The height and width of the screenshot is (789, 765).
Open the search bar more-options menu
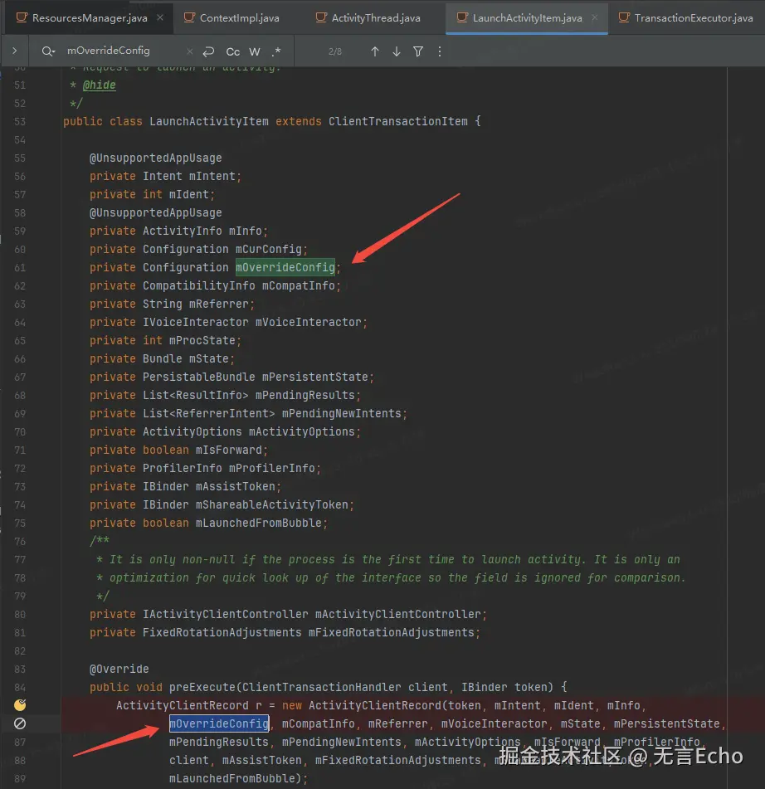440,51
